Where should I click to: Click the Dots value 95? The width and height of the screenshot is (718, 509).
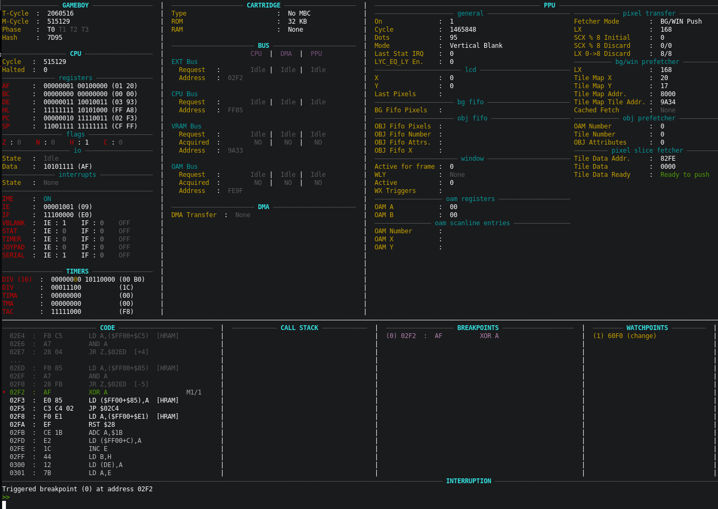pyautogui.click(x=454, y=38)
